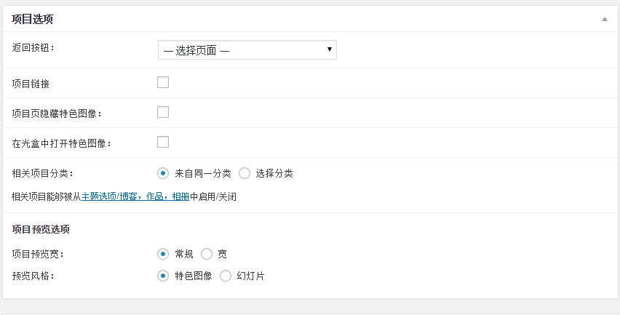620x315 pixels.
Task: Enable the 项目链接 checkbox
Action: pos(163,82)
